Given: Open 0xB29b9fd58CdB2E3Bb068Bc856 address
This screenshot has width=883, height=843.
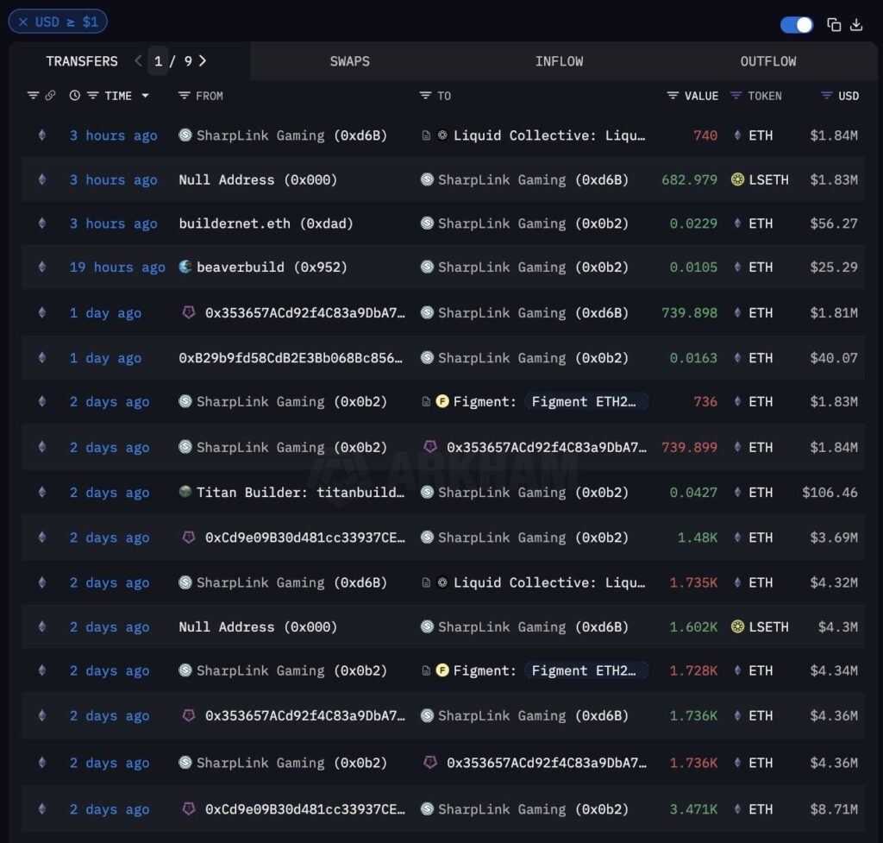Looking at the screenshot, I should coord(291,358).
